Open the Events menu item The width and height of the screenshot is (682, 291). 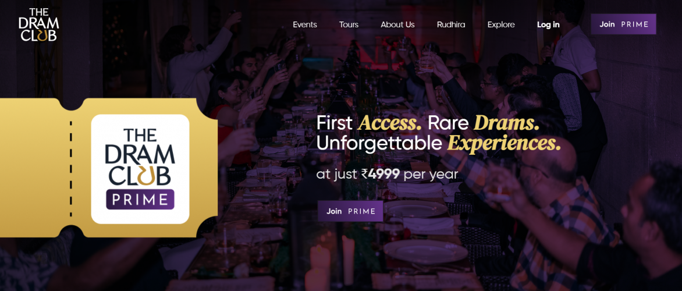click(x=305, y=25)
